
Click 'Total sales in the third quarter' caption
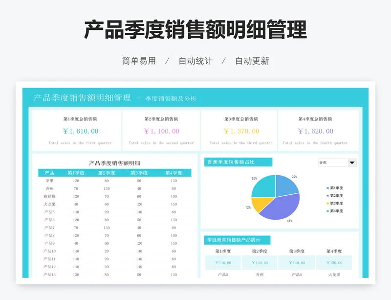(241, 143)
